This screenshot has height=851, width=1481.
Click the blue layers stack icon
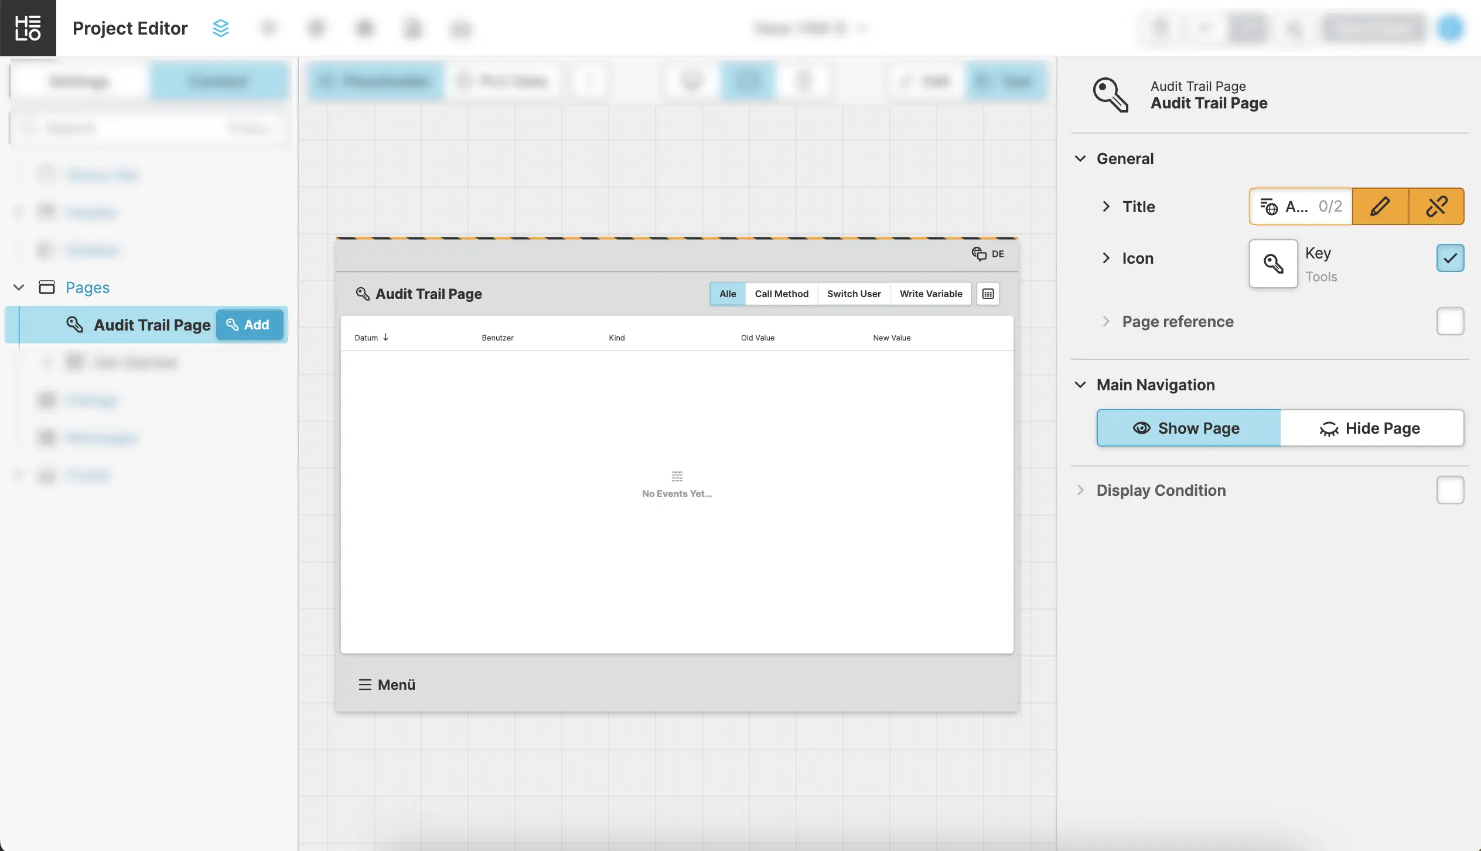[220, 28]
